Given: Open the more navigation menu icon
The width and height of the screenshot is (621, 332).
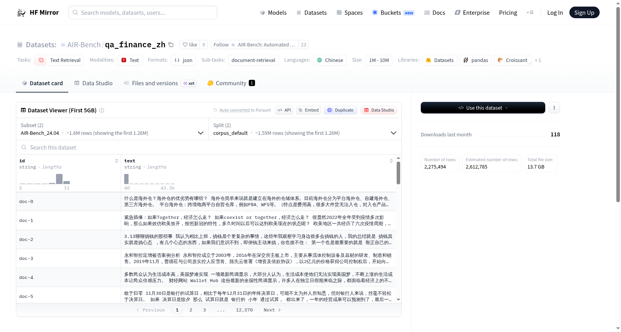Looking at the screenshot, I should [530, 13].
